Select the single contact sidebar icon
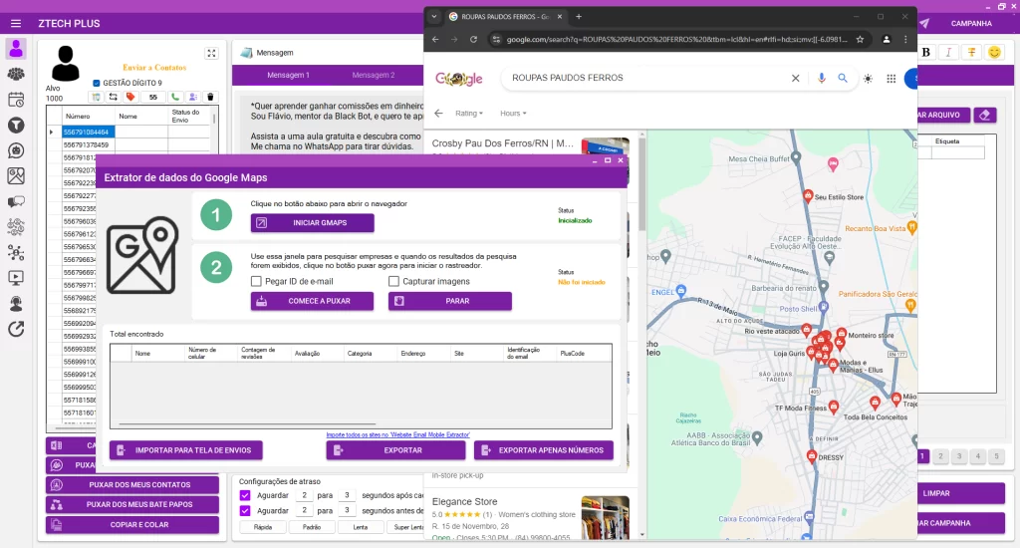Viewport: 1020px width, 548px height. pos(16,49)
